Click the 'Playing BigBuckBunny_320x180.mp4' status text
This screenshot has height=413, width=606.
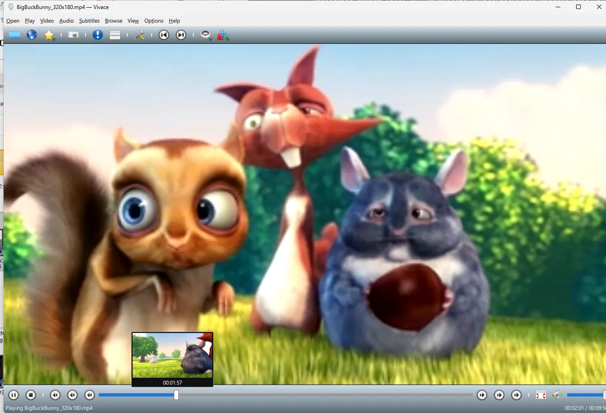(x=49, y=408)
